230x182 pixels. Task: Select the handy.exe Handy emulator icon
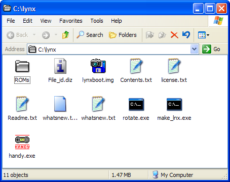(22, 142)
